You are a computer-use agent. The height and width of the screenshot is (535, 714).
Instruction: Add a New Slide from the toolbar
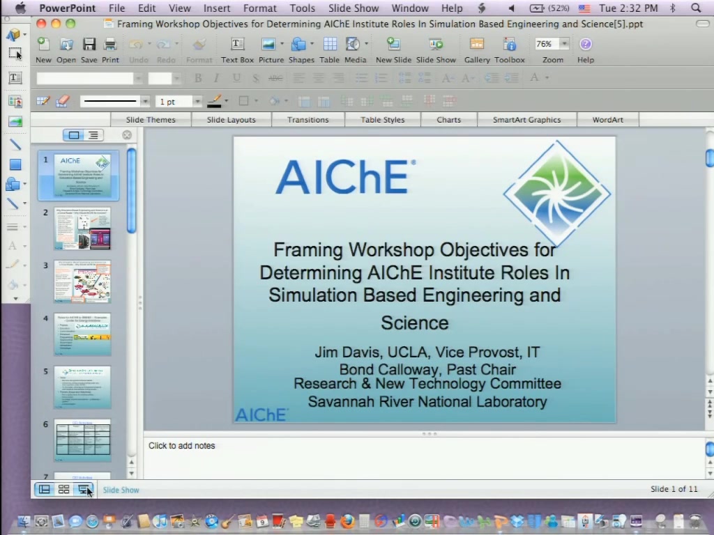[393, 44]
